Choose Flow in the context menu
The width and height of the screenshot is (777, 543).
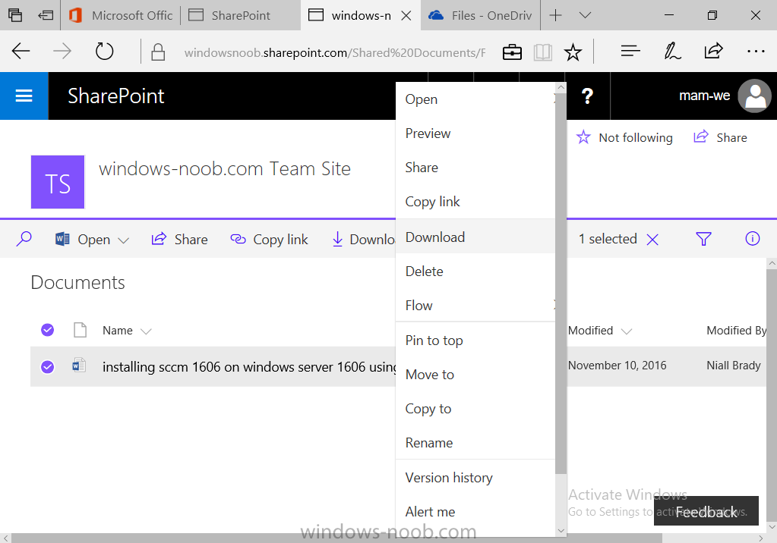pyautogui.click(x=475, y=306)
